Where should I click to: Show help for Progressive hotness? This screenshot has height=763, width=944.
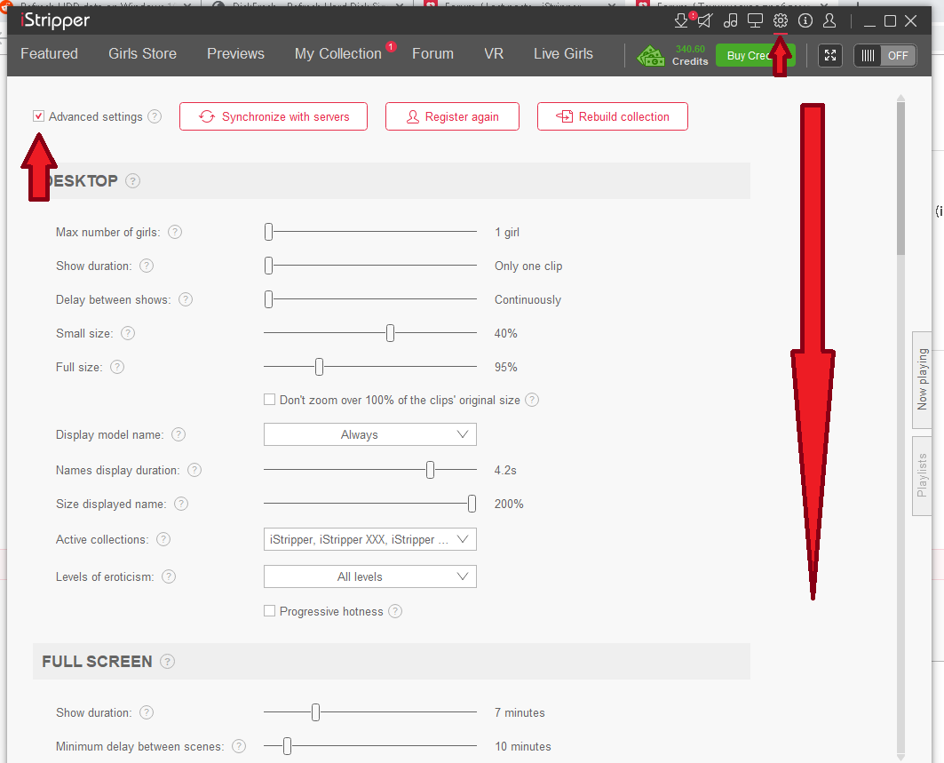pyautogui.click(x=395, y=611)
